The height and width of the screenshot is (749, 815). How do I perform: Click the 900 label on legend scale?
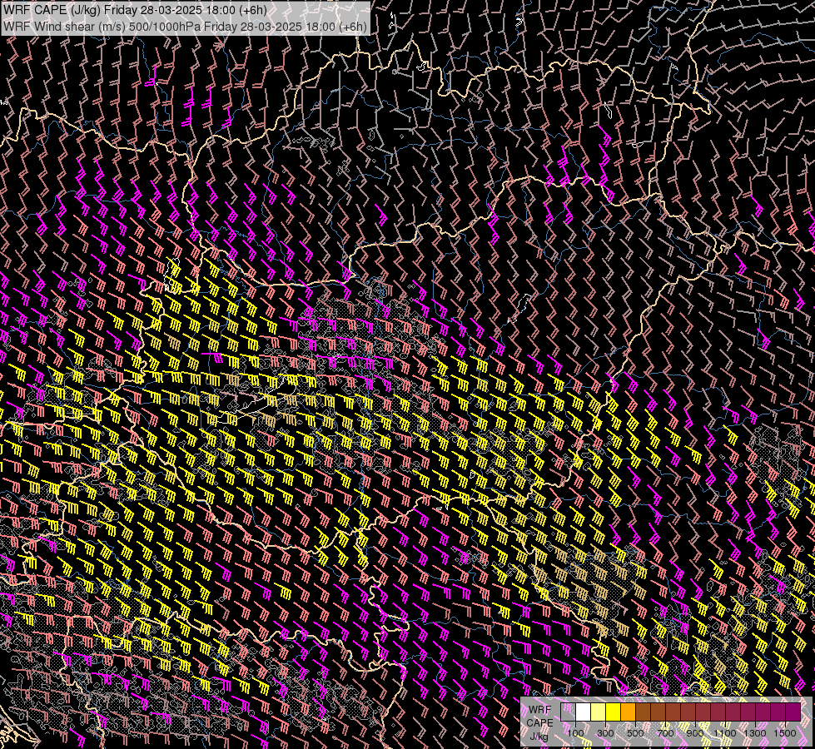(x=695, y=733)
